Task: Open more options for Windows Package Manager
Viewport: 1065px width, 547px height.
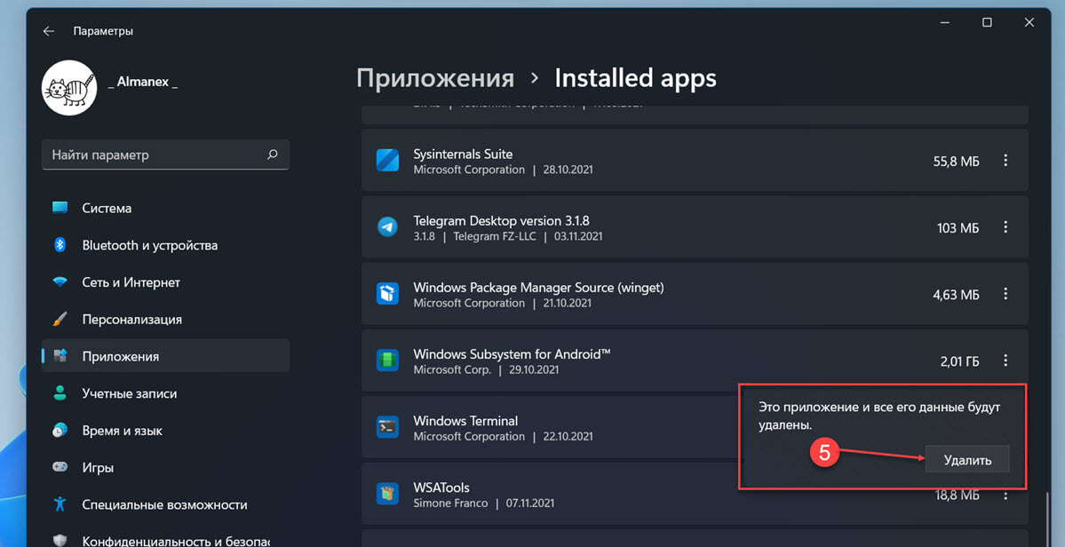Action: [x=1005, y=294]
